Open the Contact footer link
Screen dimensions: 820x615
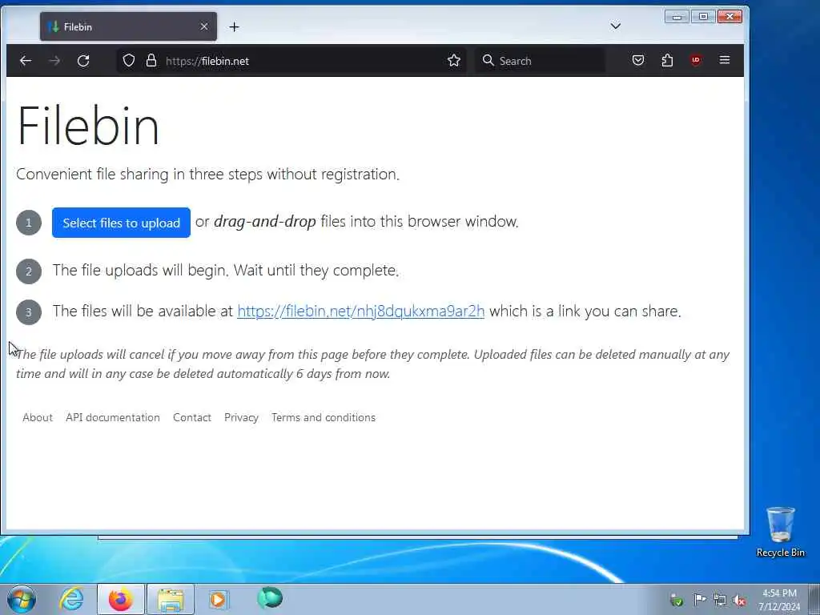192,417
